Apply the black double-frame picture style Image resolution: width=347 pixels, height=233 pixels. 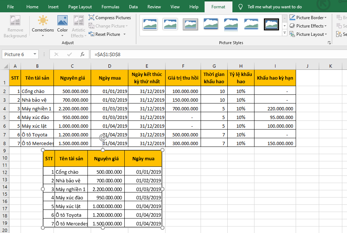tap(271, 24)
